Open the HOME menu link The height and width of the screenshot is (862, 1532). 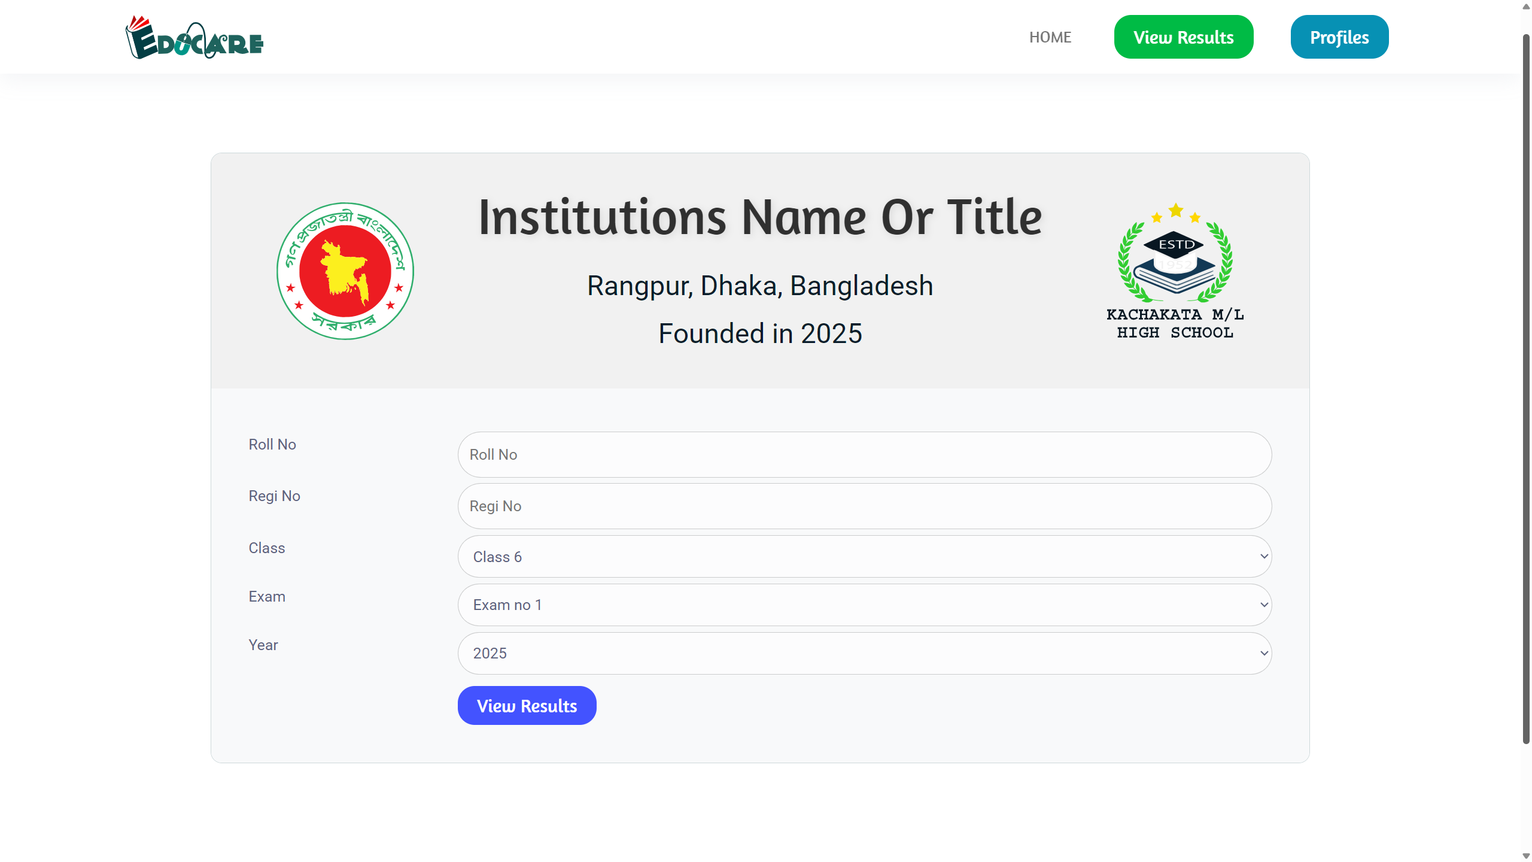pos(1050,37)
